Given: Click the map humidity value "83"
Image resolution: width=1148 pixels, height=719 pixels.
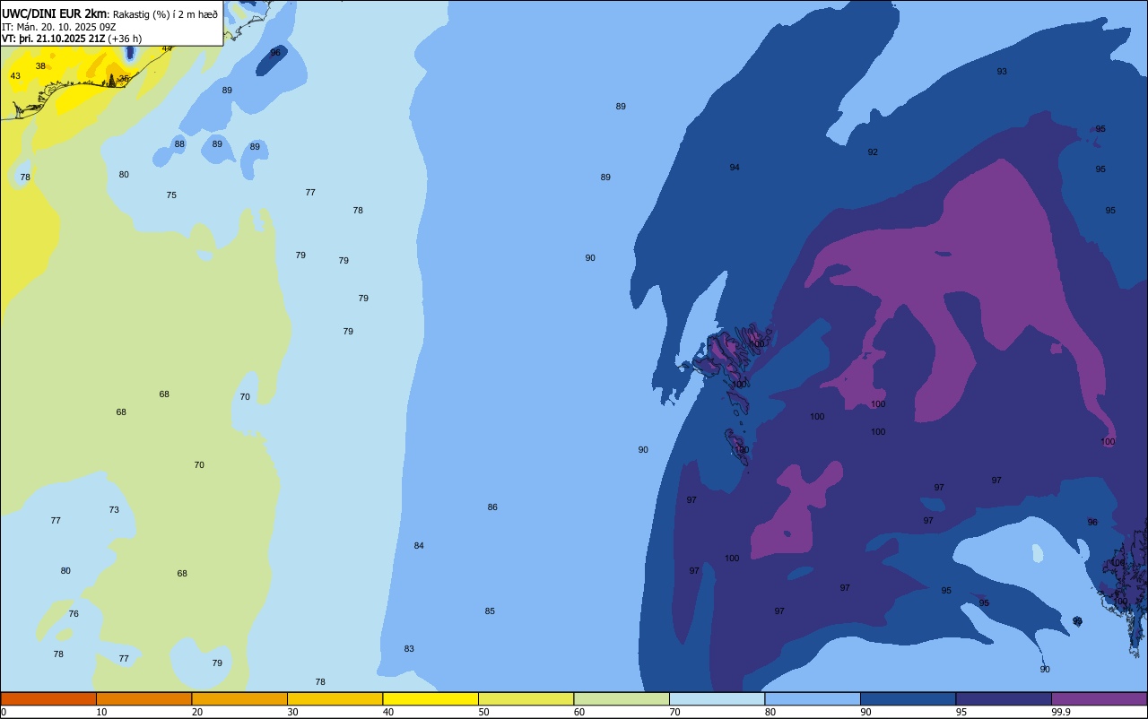Looking at the screenshot, I should point(409,648).
